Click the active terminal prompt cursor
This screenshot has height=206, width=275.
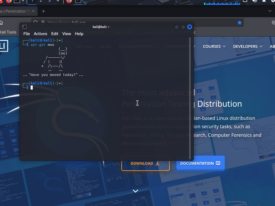32,88
